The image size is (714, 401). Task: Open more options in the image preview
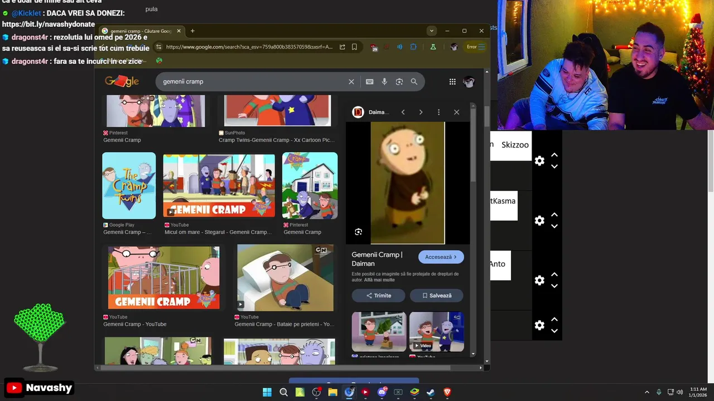point(438,112)
